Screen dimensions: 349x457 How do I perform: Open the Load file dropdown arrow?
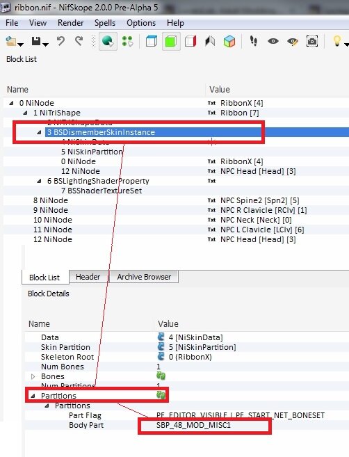point(20,45)
